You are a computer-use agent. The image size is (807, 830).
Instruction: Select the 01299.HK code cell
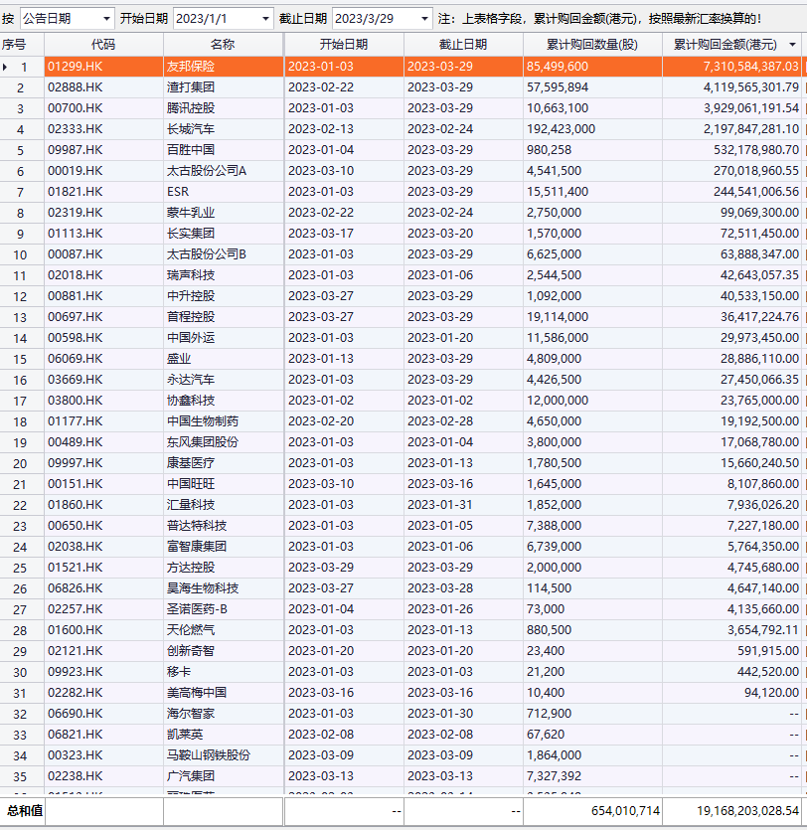103,67
